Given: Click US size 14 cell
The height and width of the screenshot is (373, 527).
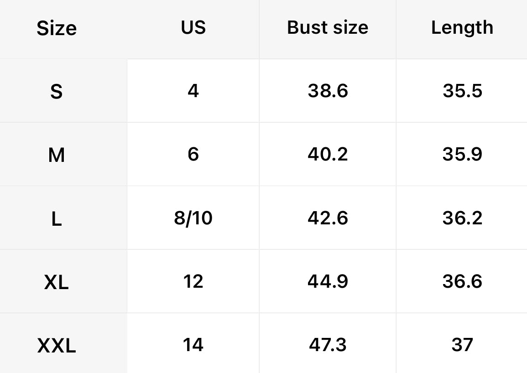Looking at the screenshot, I should (x=193, y=345).
